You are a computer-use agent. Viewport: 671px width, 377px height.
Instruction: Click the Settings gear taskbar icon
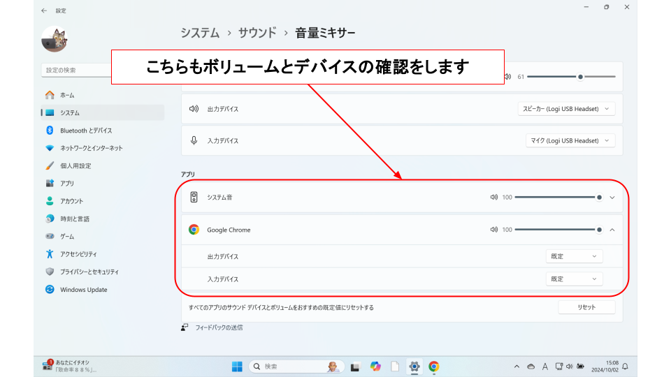click(414, 367)
